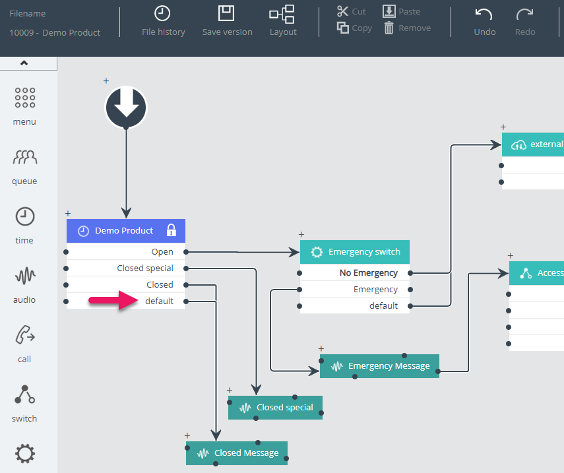564x473 pixels.
Task: Click the Save version floppy icon
Action: [x=227, y=13]
